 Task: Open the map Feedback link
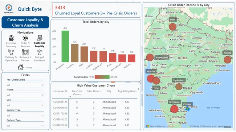228,127
